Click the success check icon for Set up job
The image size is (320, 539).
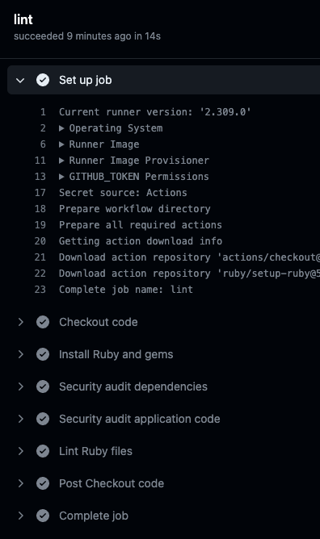click(x=43, y=80)
